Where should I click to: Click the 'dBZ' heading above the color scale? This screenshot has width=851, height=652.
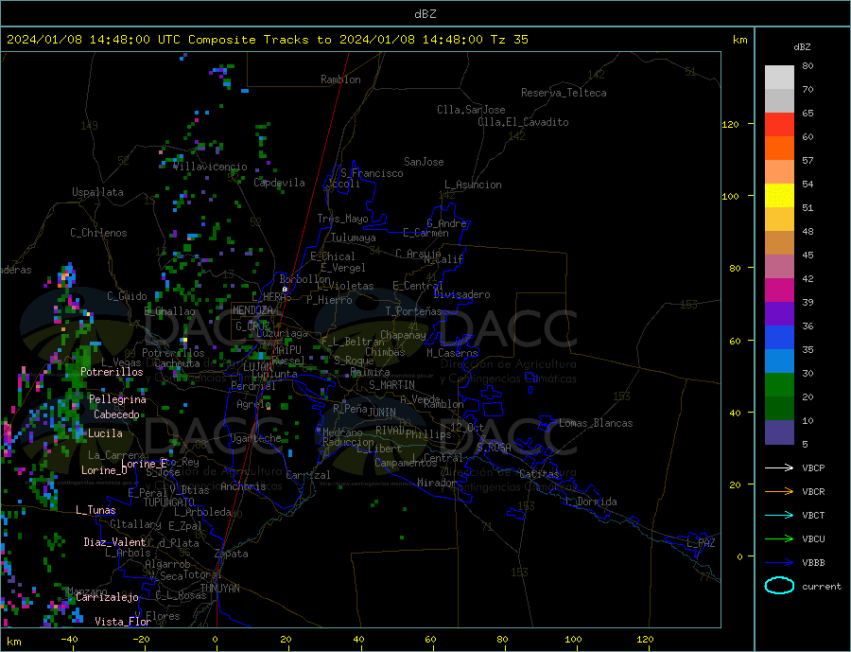pos(802,47)
